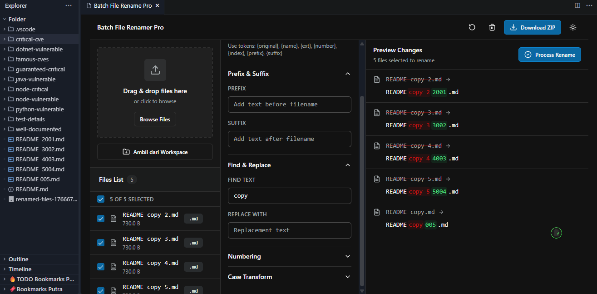
Task: Click the Find Text field containing copy
Action: coord(289,195)
